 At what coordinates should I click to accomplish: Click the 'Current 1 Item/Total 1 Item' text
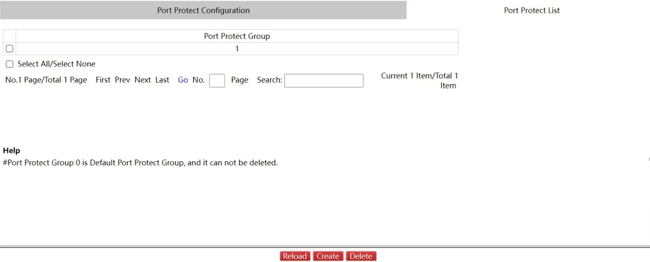[420, 81]
